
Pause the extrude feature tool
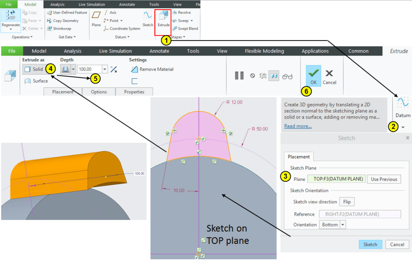239,76
